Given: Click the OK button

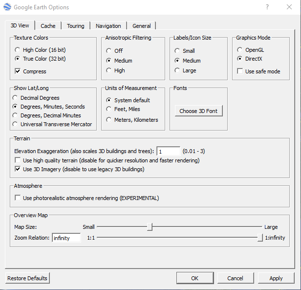Looking at the screenshot, I should 195,278.
